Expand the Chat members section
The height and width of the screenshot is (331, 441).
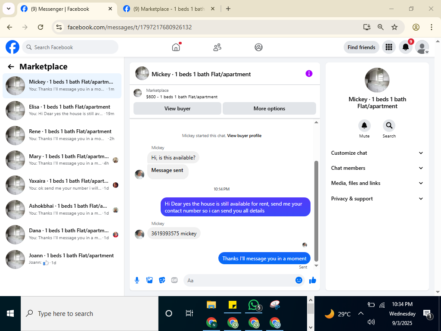(x=377, y=168)
